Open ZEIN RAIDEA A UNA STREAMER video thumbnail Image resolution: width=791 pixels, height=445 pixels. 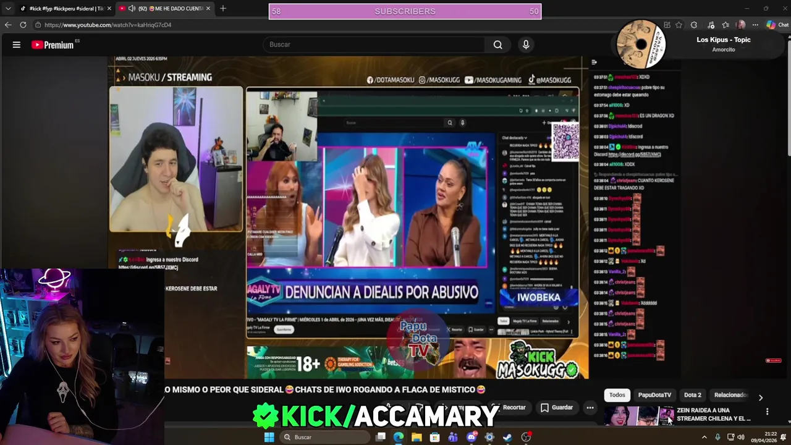click(x=638, y=415)
